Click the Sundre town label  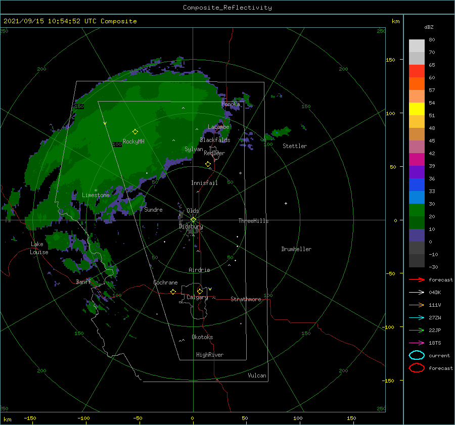(153, 209)
